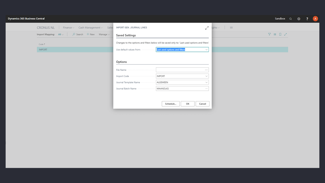Click File Name lookup ellipsis button
This screenshot has height=183, width=325.
click(206, 70)
